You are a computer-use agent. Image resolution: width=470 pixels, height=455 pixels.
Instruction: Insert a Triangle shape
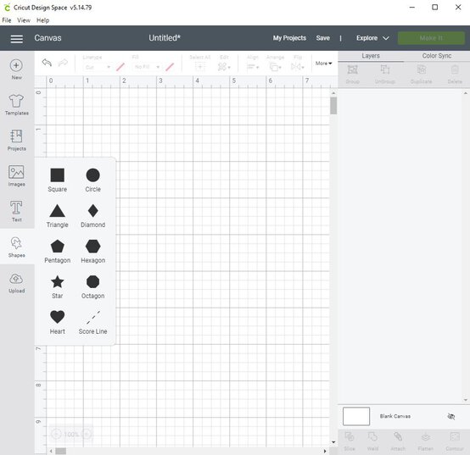[57, 215]
